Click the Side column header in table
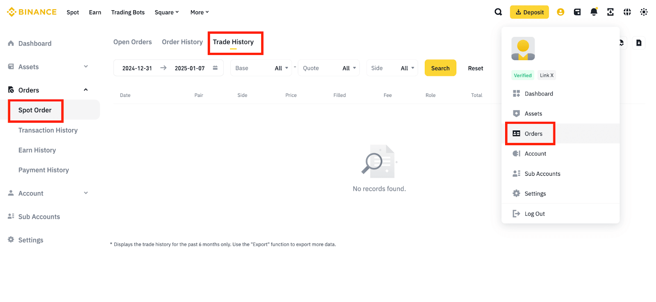The width and height of the screenshot is (656, 302). pos(242,95)
